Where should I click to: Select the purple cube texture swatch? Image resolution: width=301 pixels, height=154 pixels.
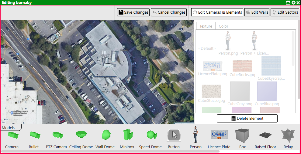242,110
